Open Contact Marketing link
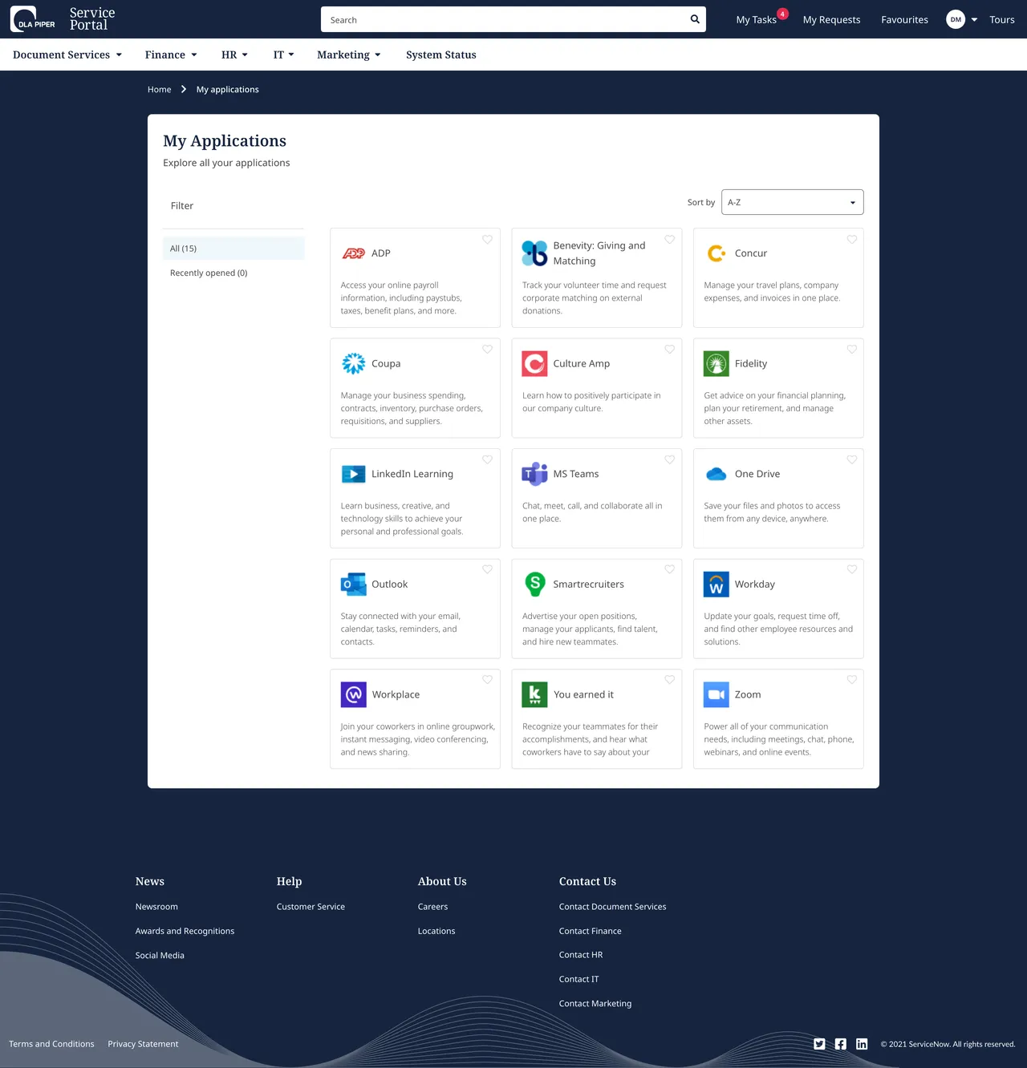 (595, 1004)
